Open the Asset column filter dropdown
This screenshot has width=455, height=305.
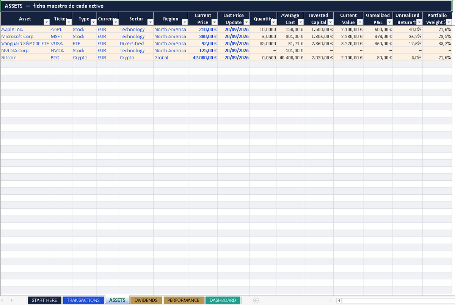(x=47, y=22)
